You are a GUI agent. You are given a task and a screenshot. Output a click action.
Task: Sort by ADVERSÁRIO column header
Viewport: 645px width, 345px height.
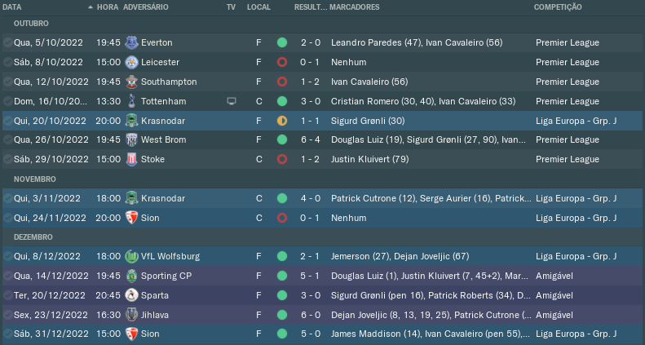point(146,7)
